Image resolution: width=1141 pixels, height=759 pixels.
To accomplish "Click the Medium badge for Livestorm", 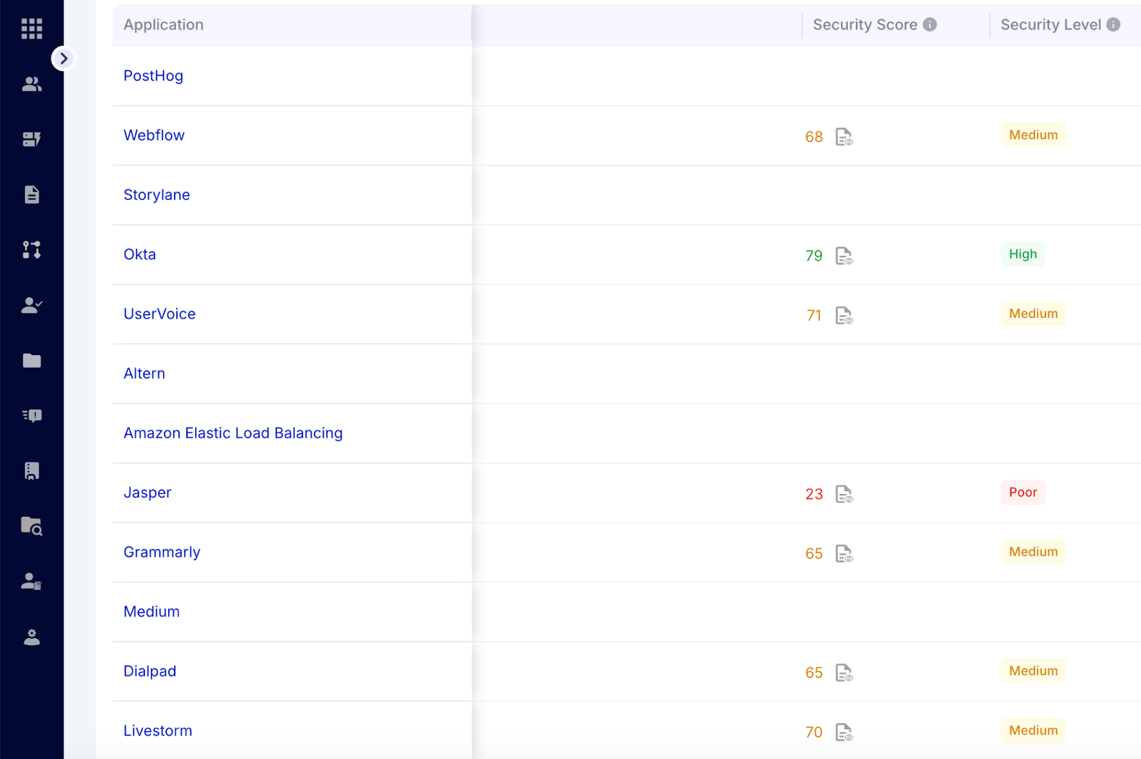I will [x=1033, y=730].
